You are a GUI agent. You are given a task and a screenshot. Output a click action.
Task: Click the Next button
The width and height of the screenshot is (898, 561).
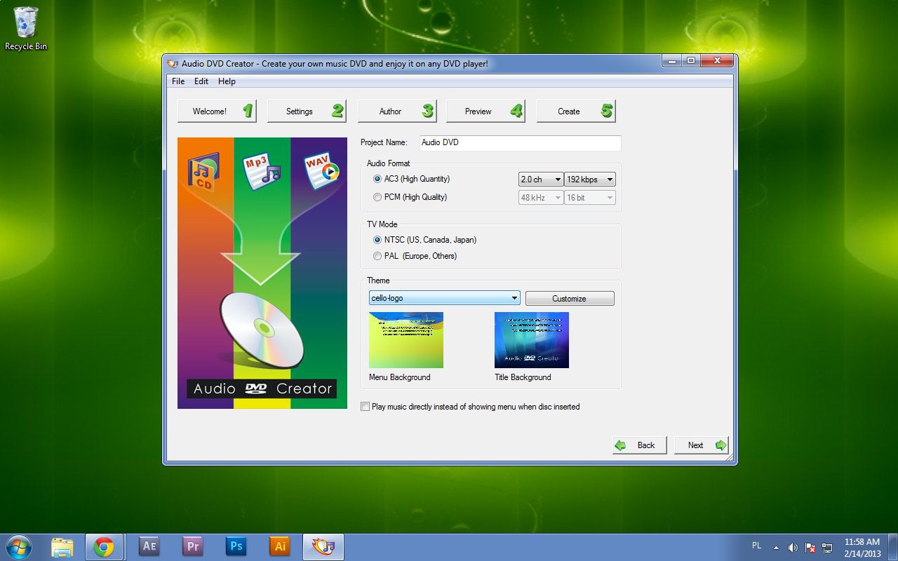[702, 445]
